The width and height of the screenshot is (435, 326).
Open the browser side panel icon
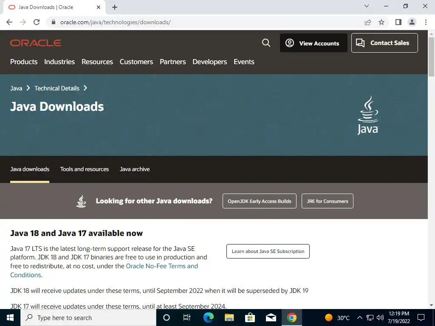pos(398,22)
